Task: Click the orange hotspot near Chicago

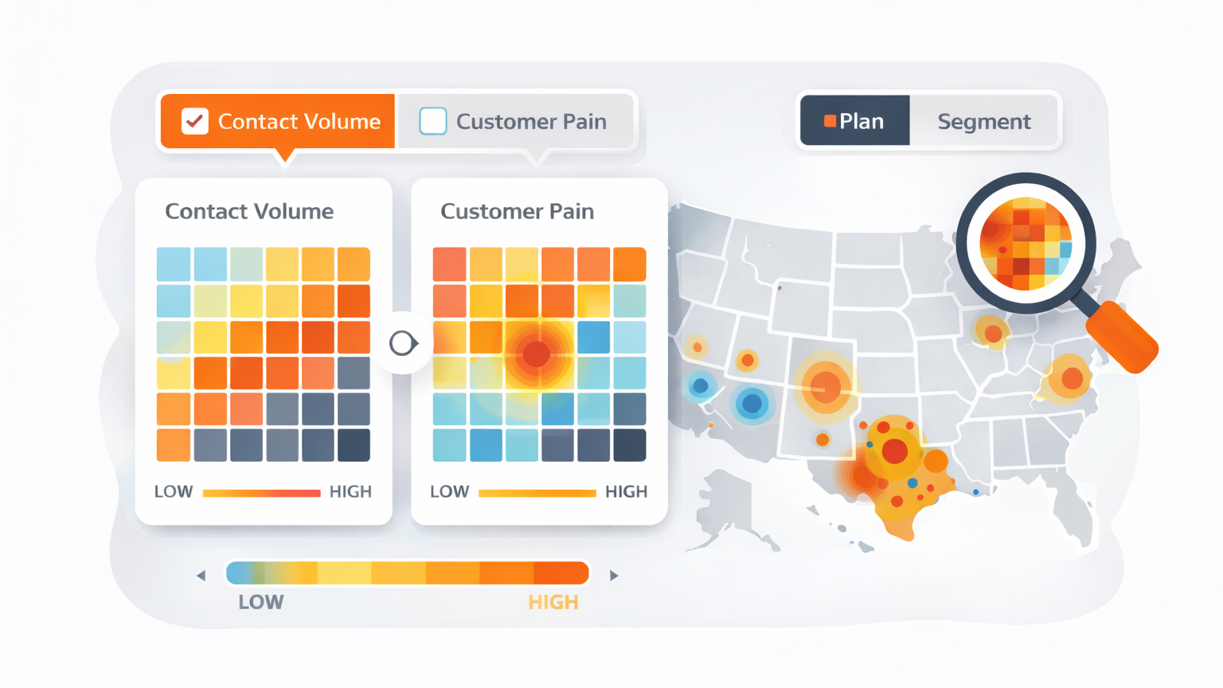Action: 992,333
